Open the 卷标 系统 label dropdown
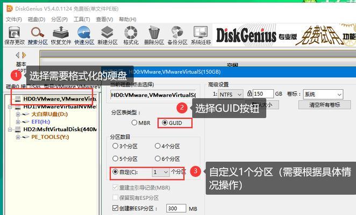Image resolution: width=356 pixels, height=215 pixels. [323, 94]
